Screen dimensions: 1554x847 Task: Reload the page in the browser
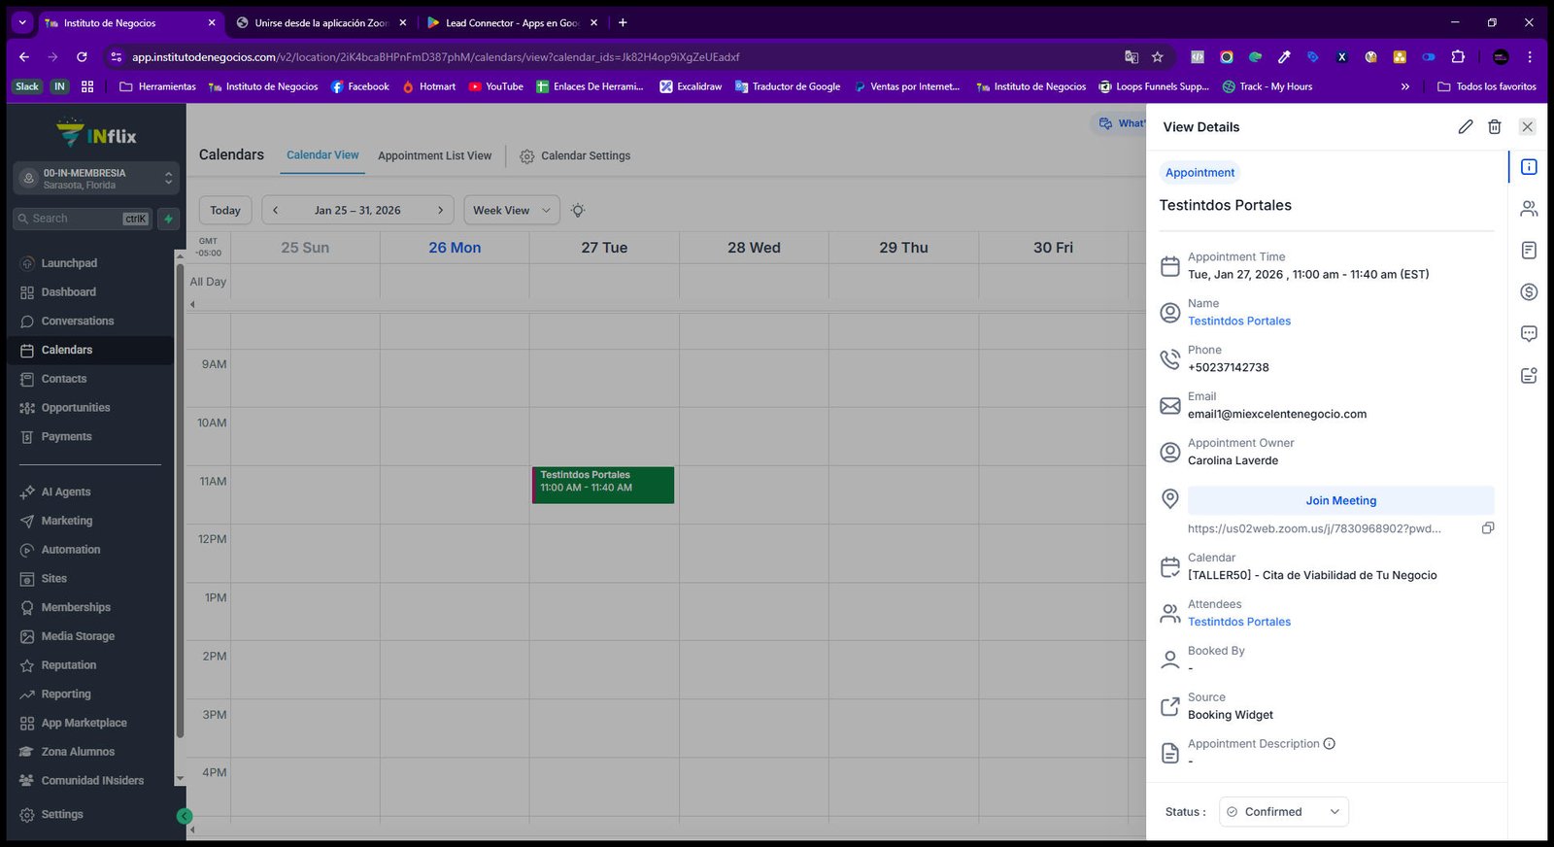pyautogui.click(x=82, y=57)
